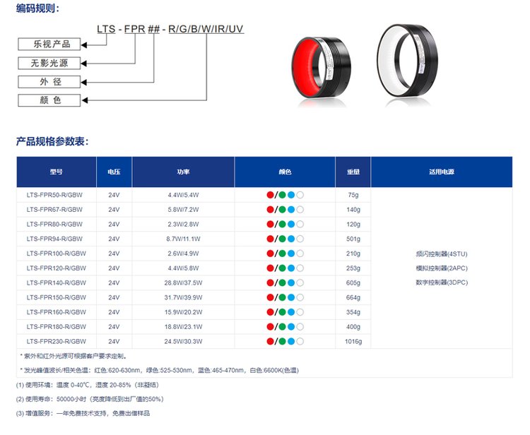Click the 数字控制器(3DPC) text
Viewport: 530px width, 435px height.
pyautogui.click(x=442, y=282)
